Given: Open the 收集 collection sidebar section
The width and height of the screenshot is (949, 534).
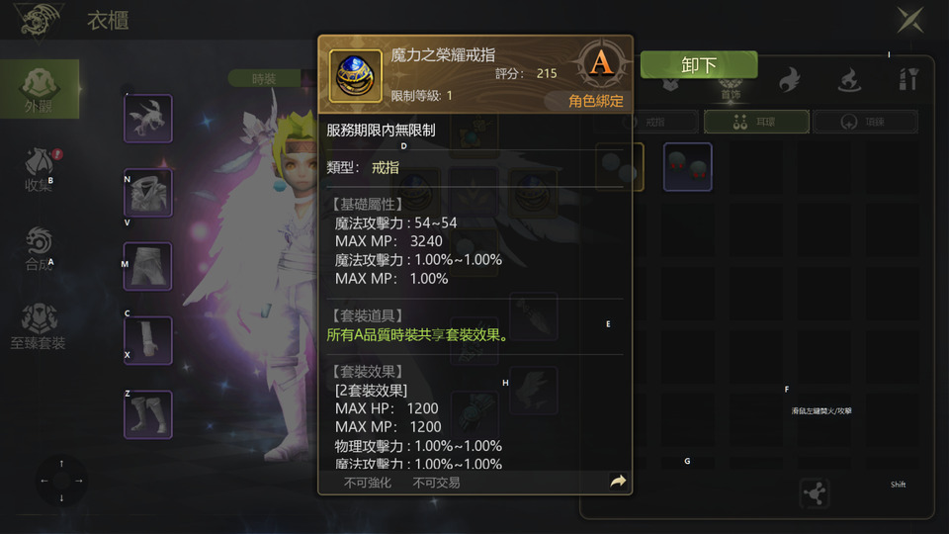Looking at the screenshot, I should [x=40, y=169].
